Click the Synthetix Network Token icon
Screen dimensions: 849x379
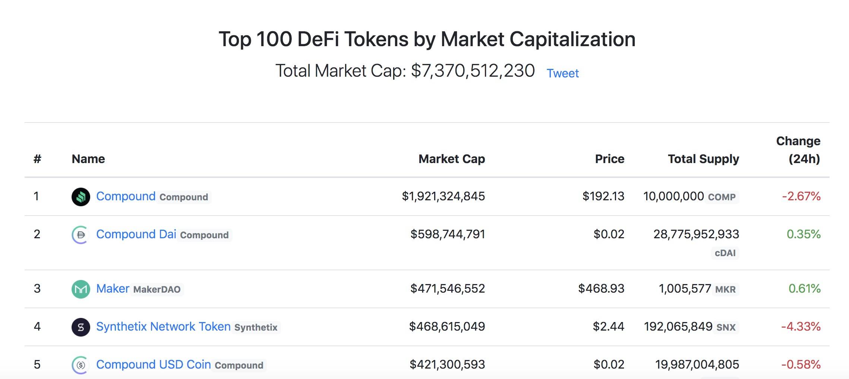click(81, 327)
